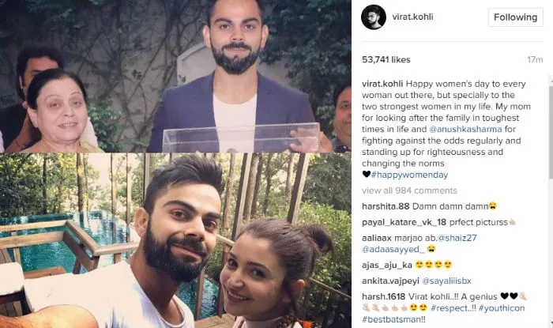Open virat.kohli username in header
The image size is (553, 328).
[412, 17]
